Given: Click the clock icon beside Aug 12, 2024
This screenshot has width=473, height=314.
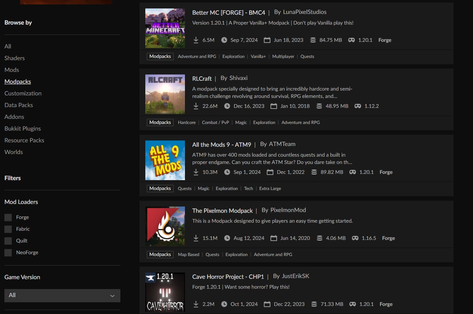Looking at the screenshot, I should pyautogui.click(x=227, y=238).
